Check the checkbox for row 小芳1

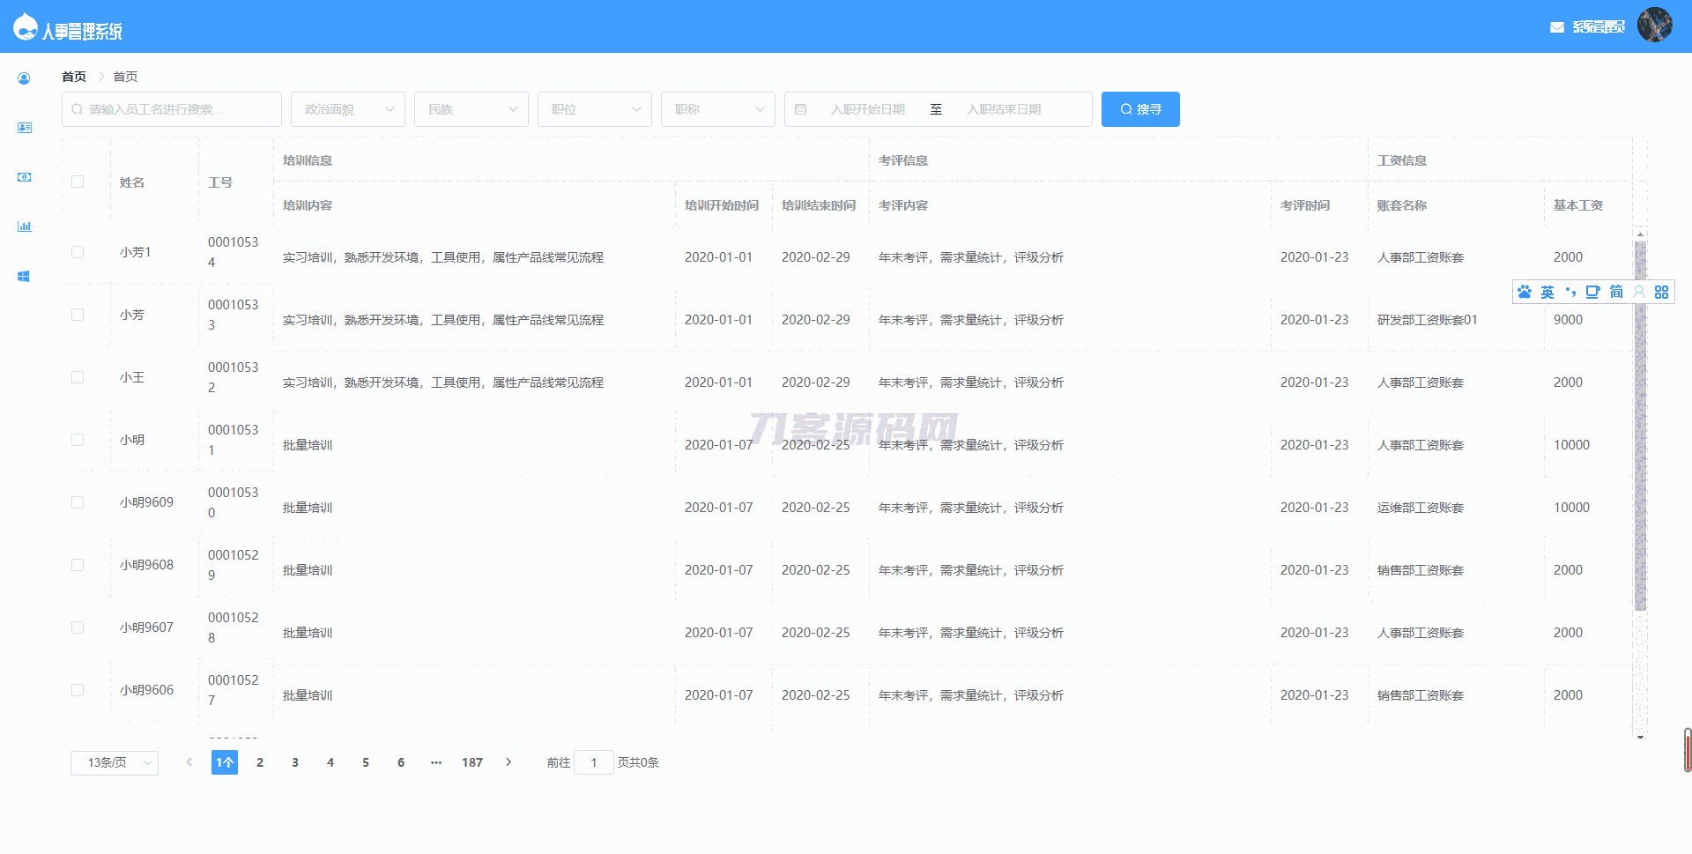point(78,252)
